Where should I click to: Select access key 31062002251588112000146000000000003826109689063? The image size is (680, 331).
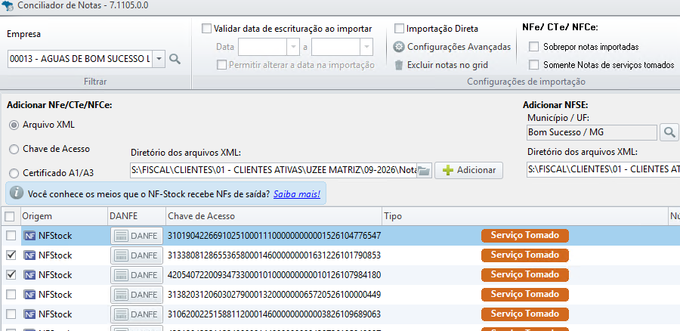coord(274,314)
